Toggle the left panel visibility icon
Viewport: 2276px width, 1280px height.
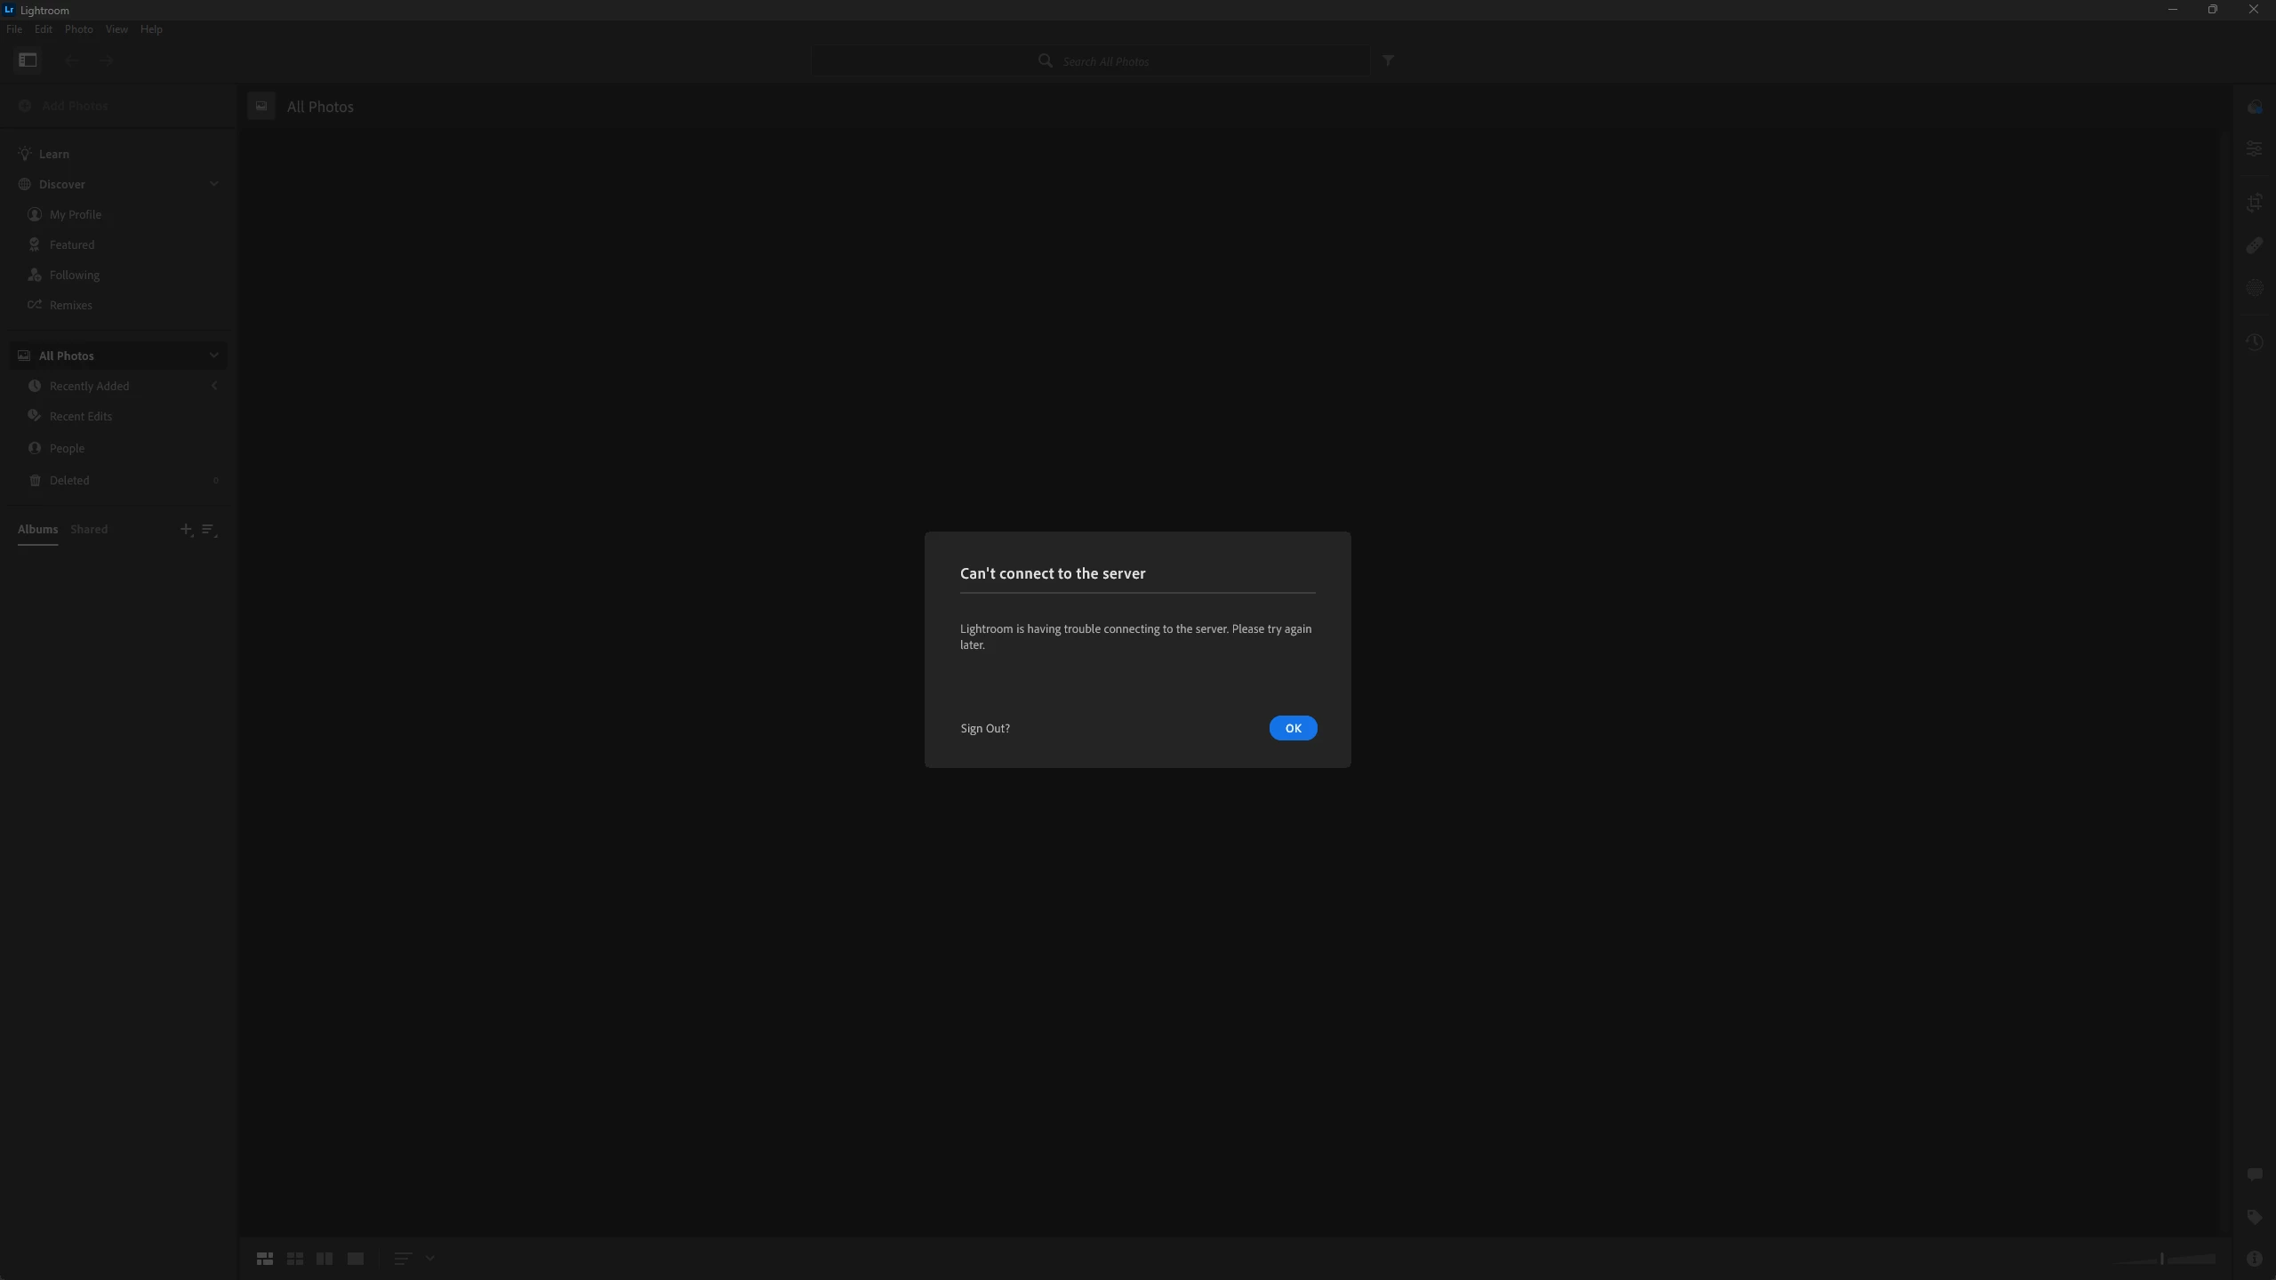(x=28, y=60)
